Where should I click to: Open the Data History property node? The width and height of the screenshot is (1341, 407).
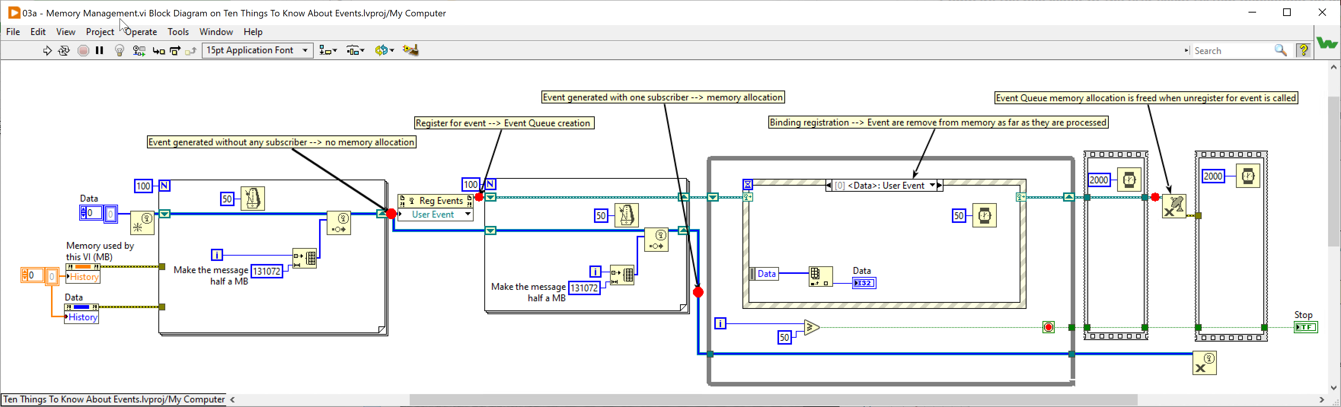[x=82, y=314]
